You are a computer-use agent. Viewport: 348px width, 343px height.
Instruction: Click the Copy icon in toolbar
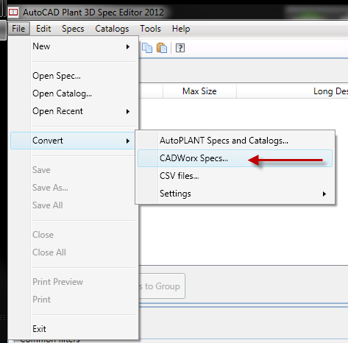pos(147,48)
